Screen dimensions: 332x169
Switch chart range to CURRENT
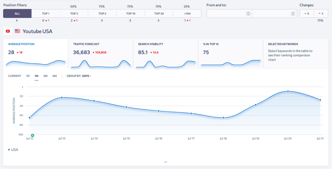coord(15,76)
